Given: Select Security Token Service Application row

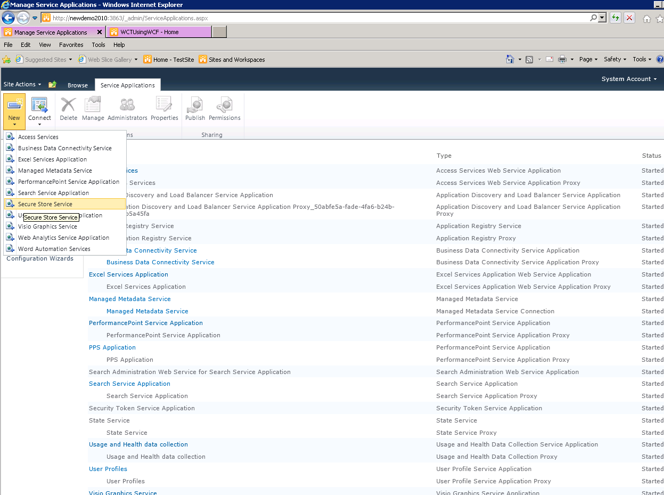Looking at the screenshot, I should [x=142, y=408].
